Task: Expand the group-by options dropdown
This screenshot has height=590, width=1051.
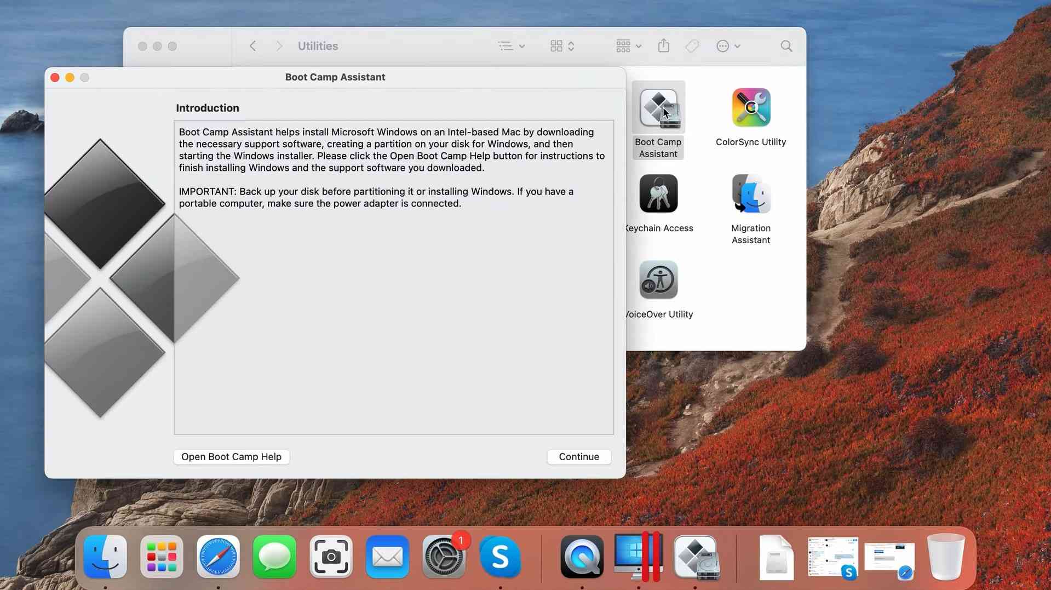Action: click(628, 46)
